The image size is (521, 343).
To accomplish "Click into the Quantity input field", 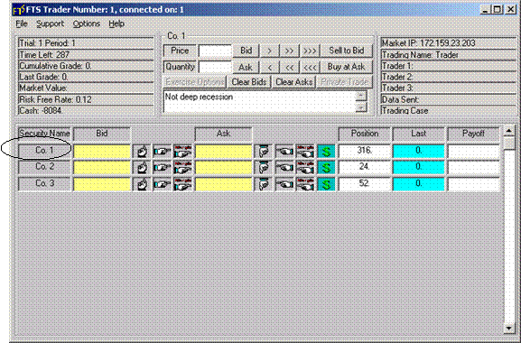I will 215,67.
